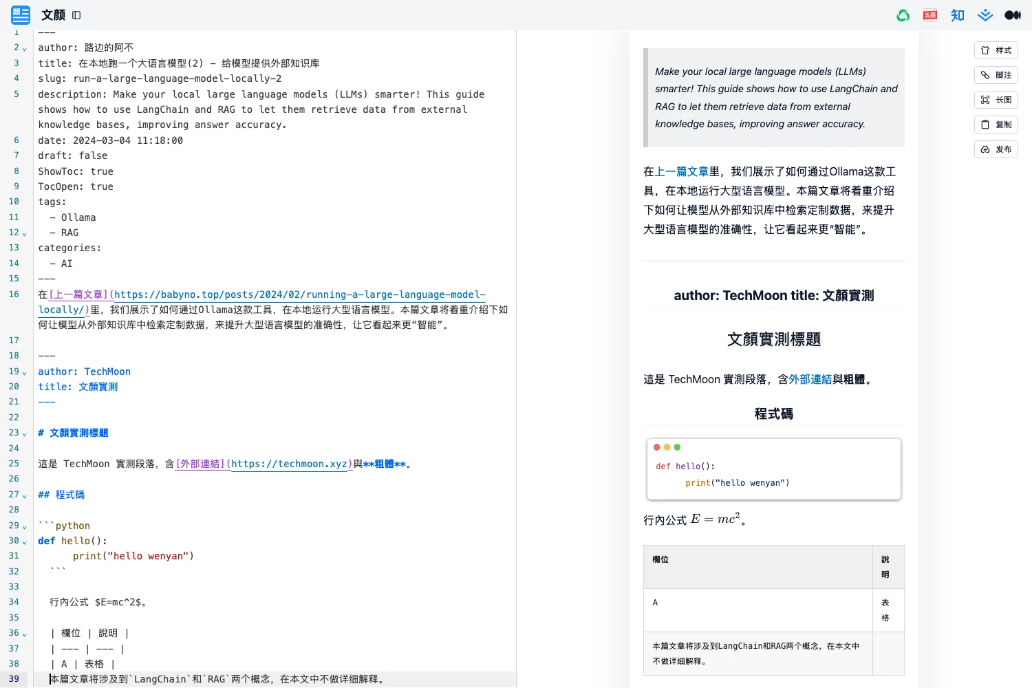Toggle the sidebar panel icon beside 文颜
1032x688 pixels.
click(76, 15)
